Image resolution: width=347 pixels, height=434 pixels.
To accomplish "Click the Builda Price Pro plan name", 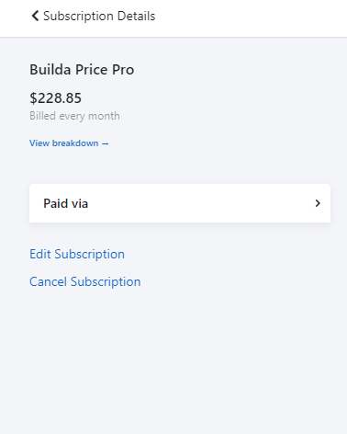I will (x=82, y=70).
